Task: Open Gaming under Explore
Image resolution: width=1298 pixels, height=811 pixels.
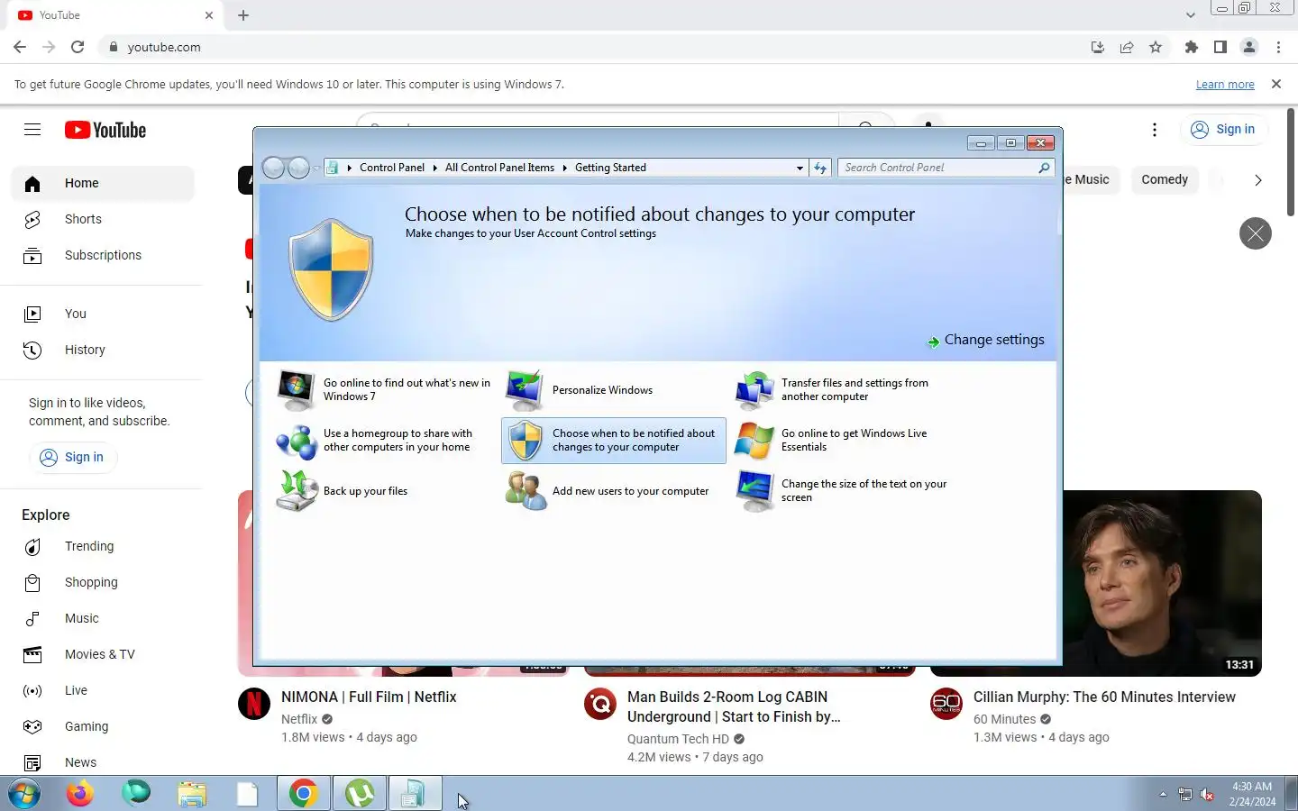Action: 103,726
